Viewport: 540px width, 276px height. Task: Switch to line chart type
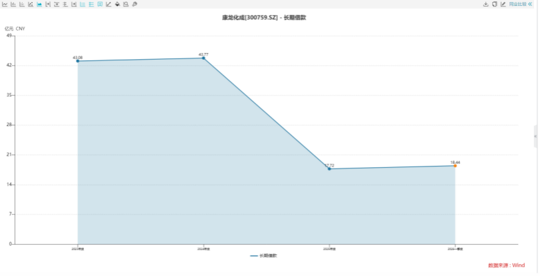[x=5, y=4]
